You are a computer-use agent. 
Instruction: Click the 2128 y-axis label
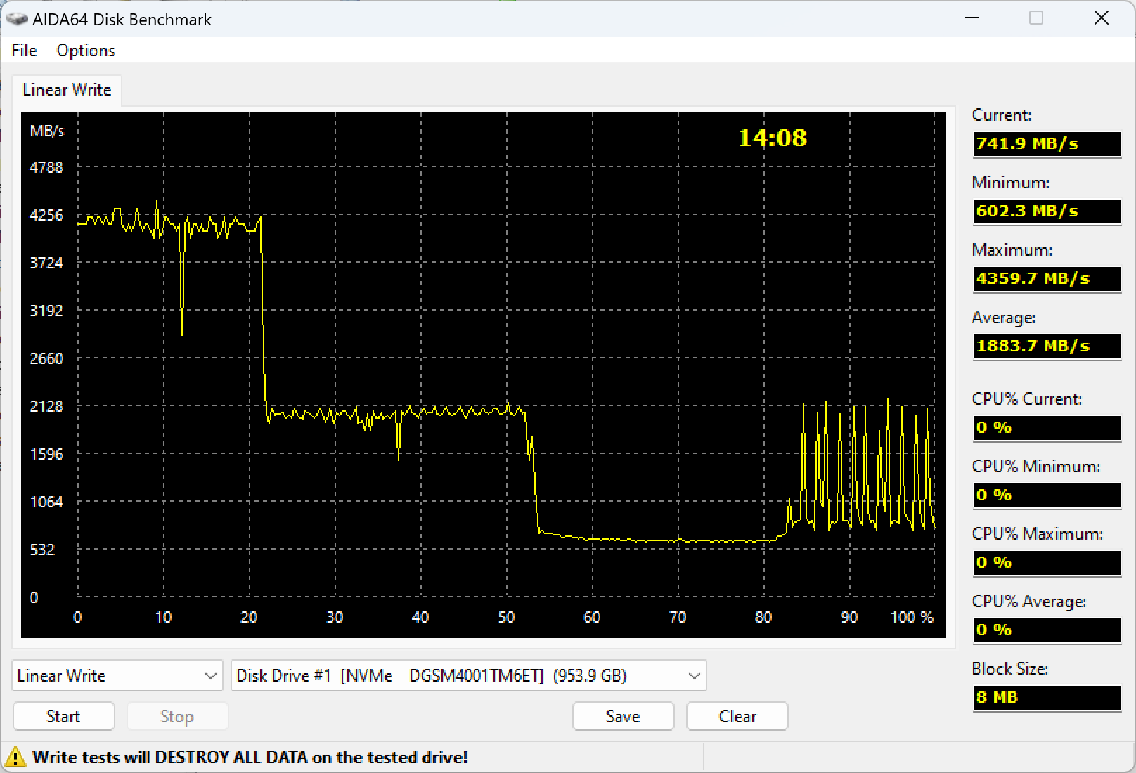pos(46,406)
